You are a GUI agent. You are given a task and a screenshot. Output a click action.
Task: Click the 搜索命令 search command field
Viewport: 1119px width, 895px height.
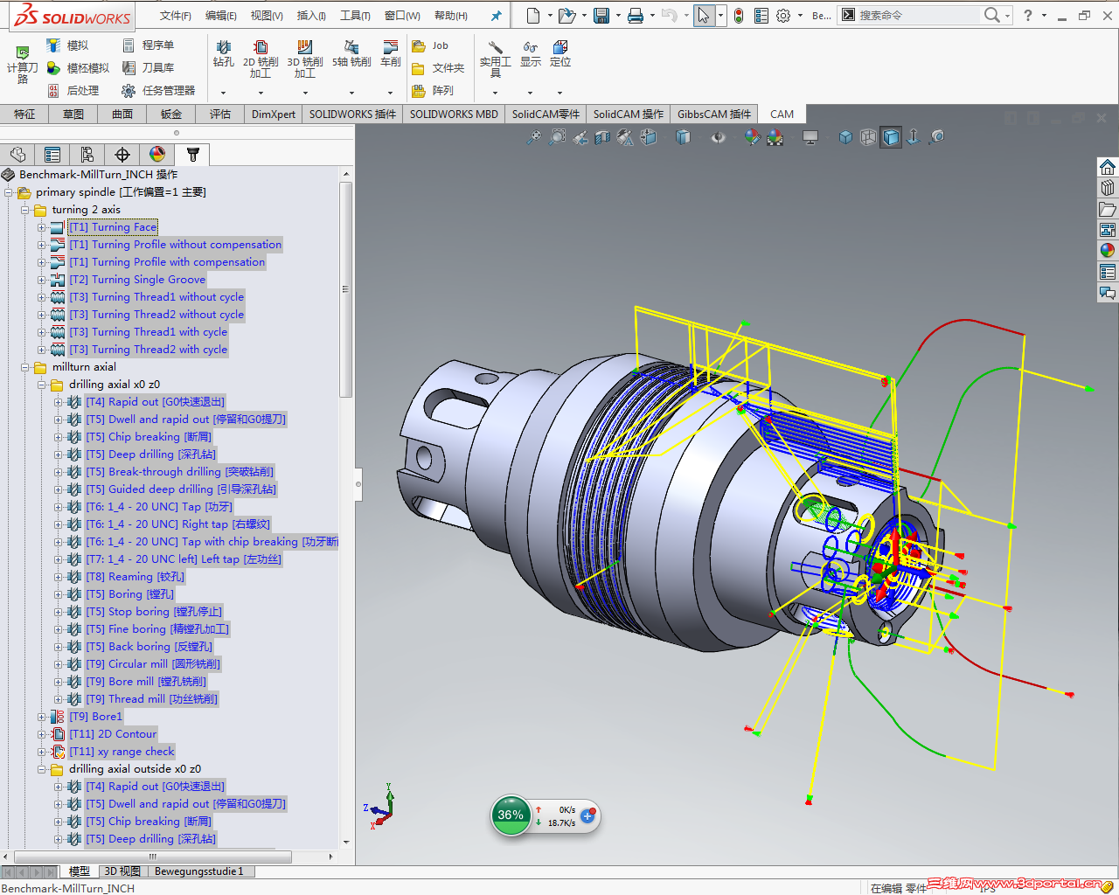click(918, 15)
